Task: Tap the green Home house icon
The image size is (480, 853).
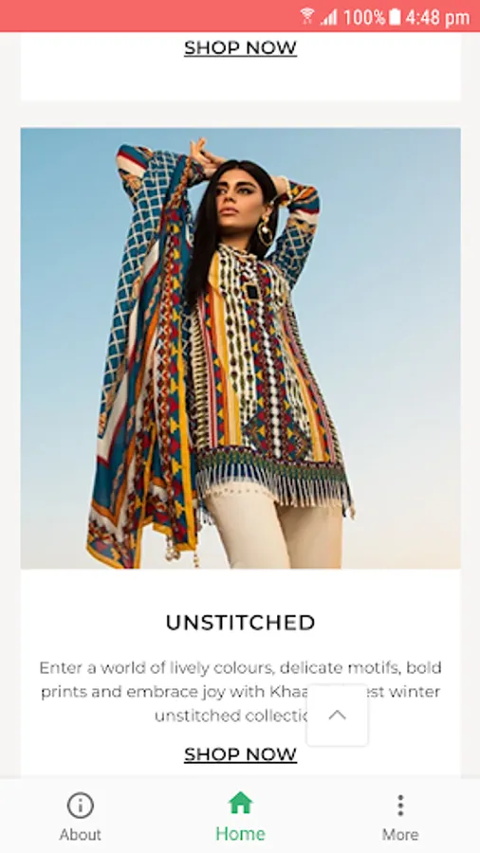Action: 241,803
